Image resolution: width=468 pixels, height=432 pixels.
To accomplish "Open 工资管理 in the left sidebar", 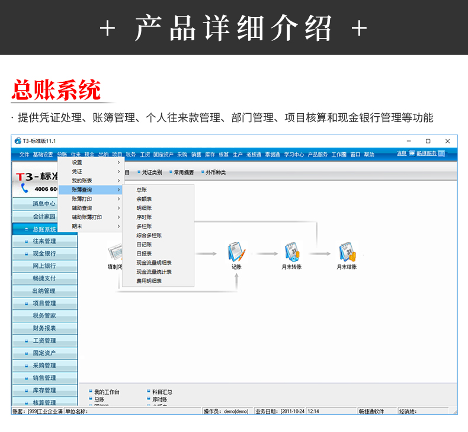I will 44,341.
